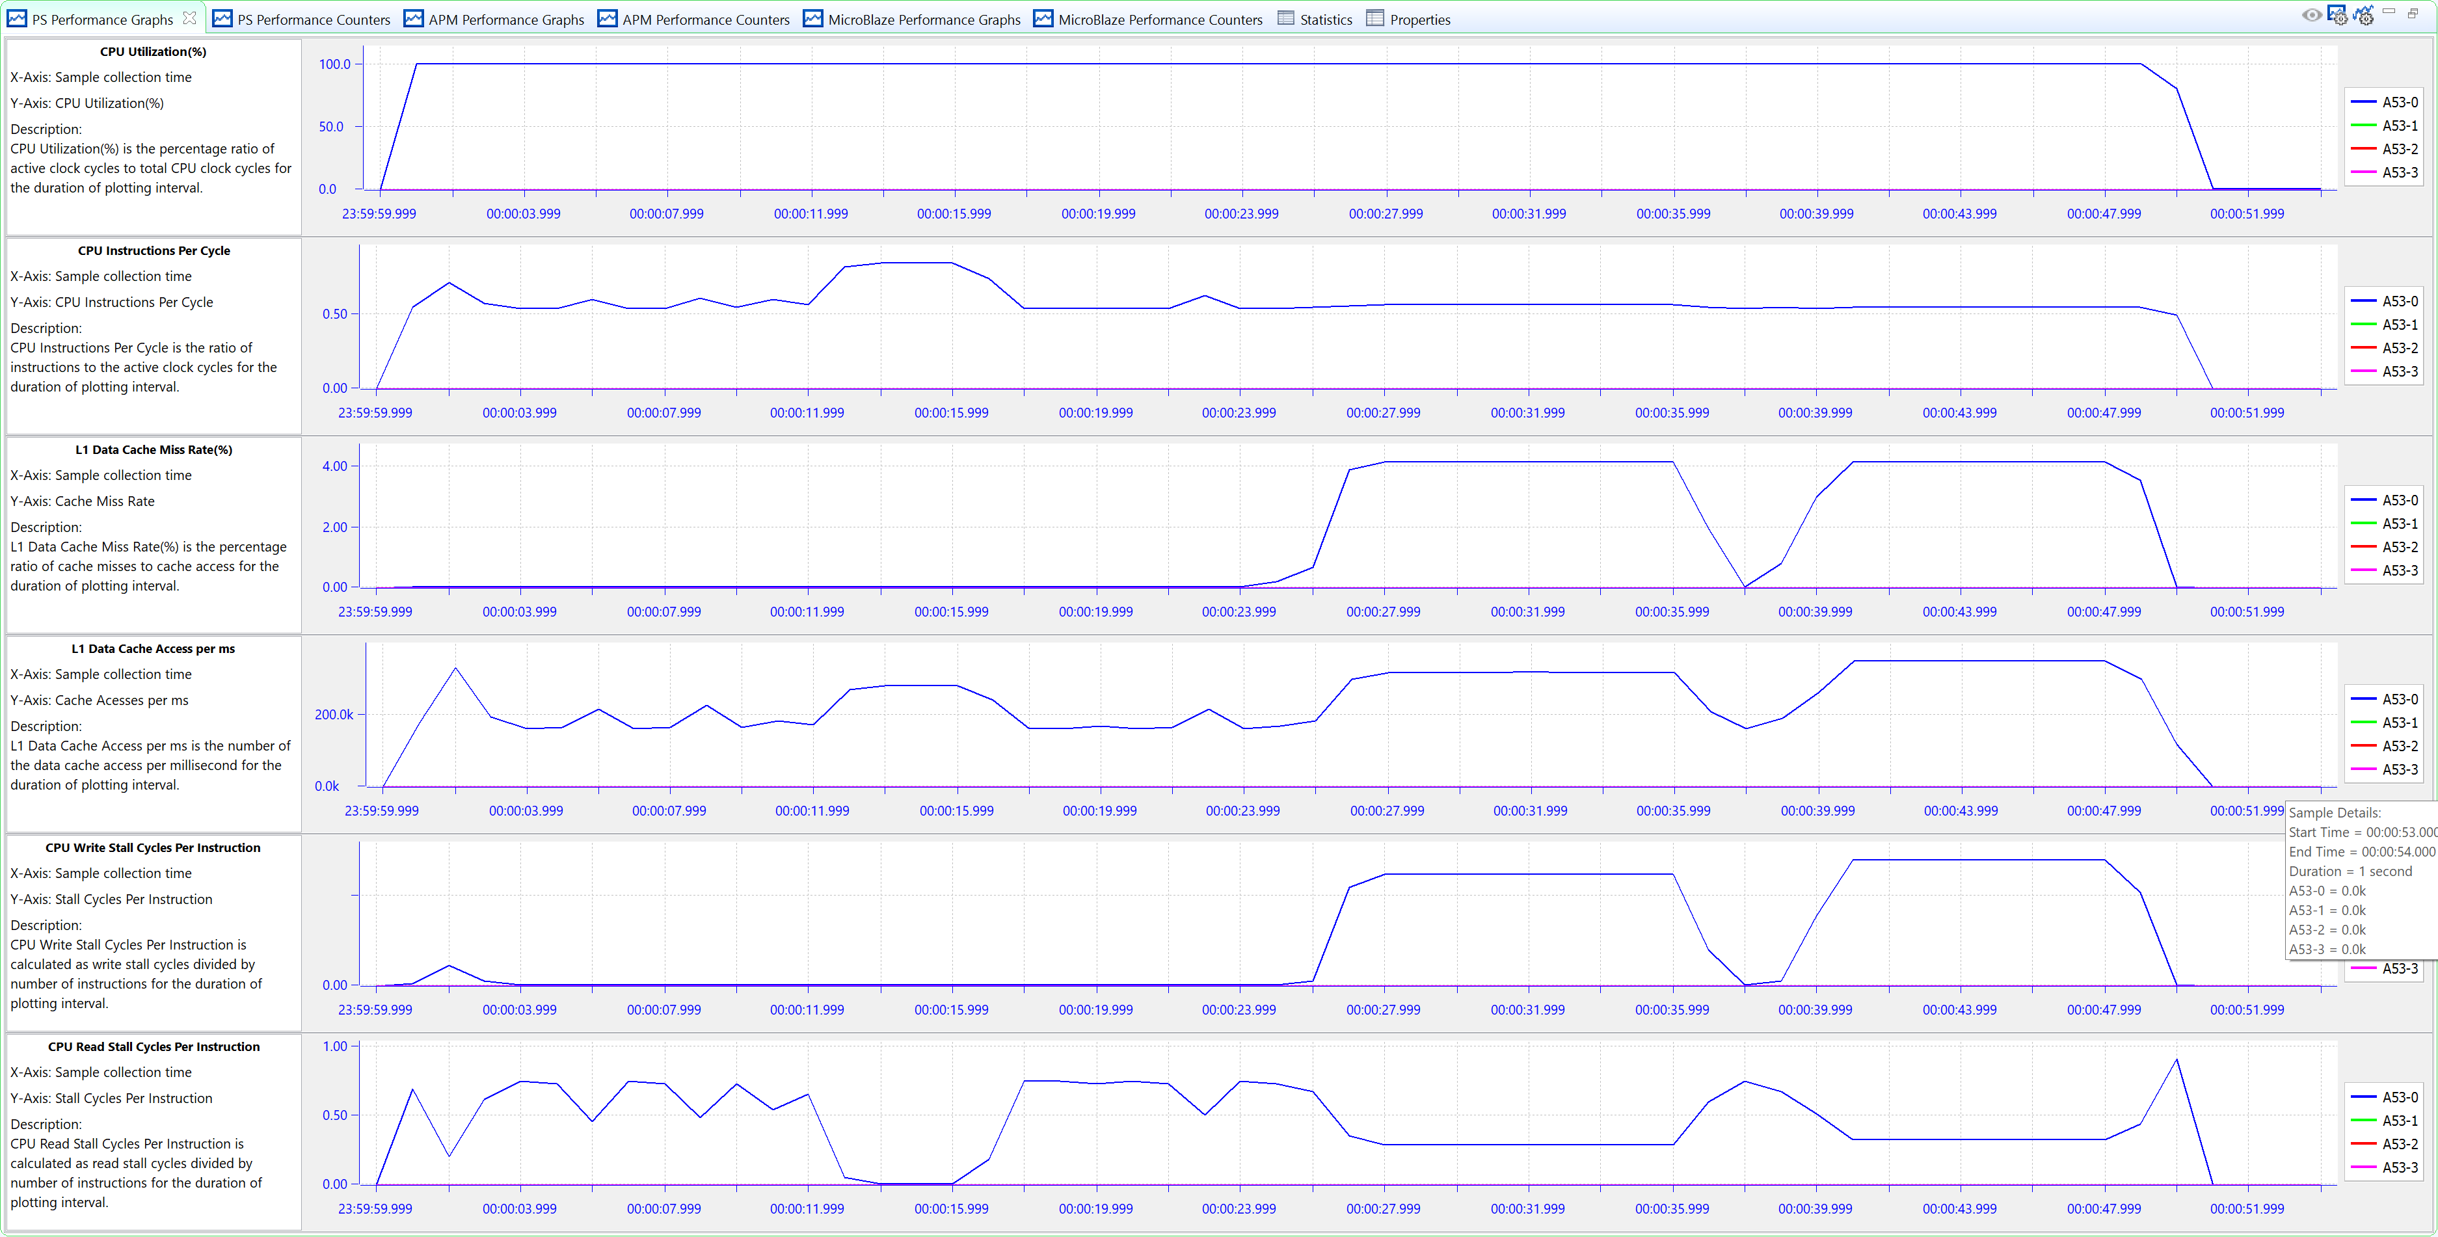2438x1237 pixels.
Task: Click the 100.0 label on CPU Utilization axis
Action: point(334,64)
